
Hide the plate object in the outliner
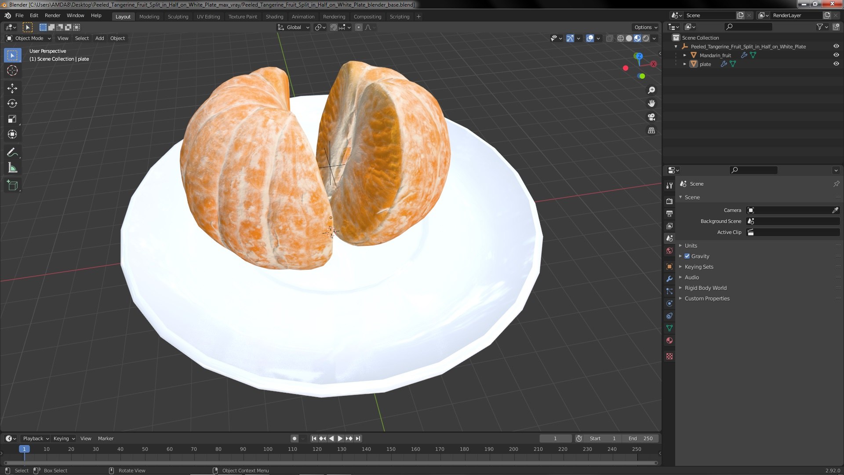pos(836,64)
